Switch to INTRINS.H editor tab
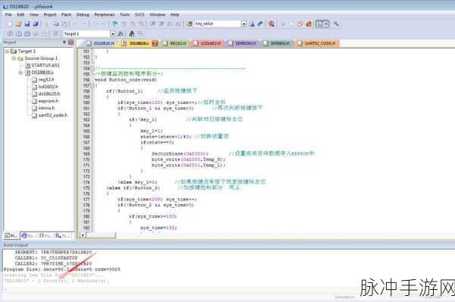455x302 pixels. coord(277,43)
